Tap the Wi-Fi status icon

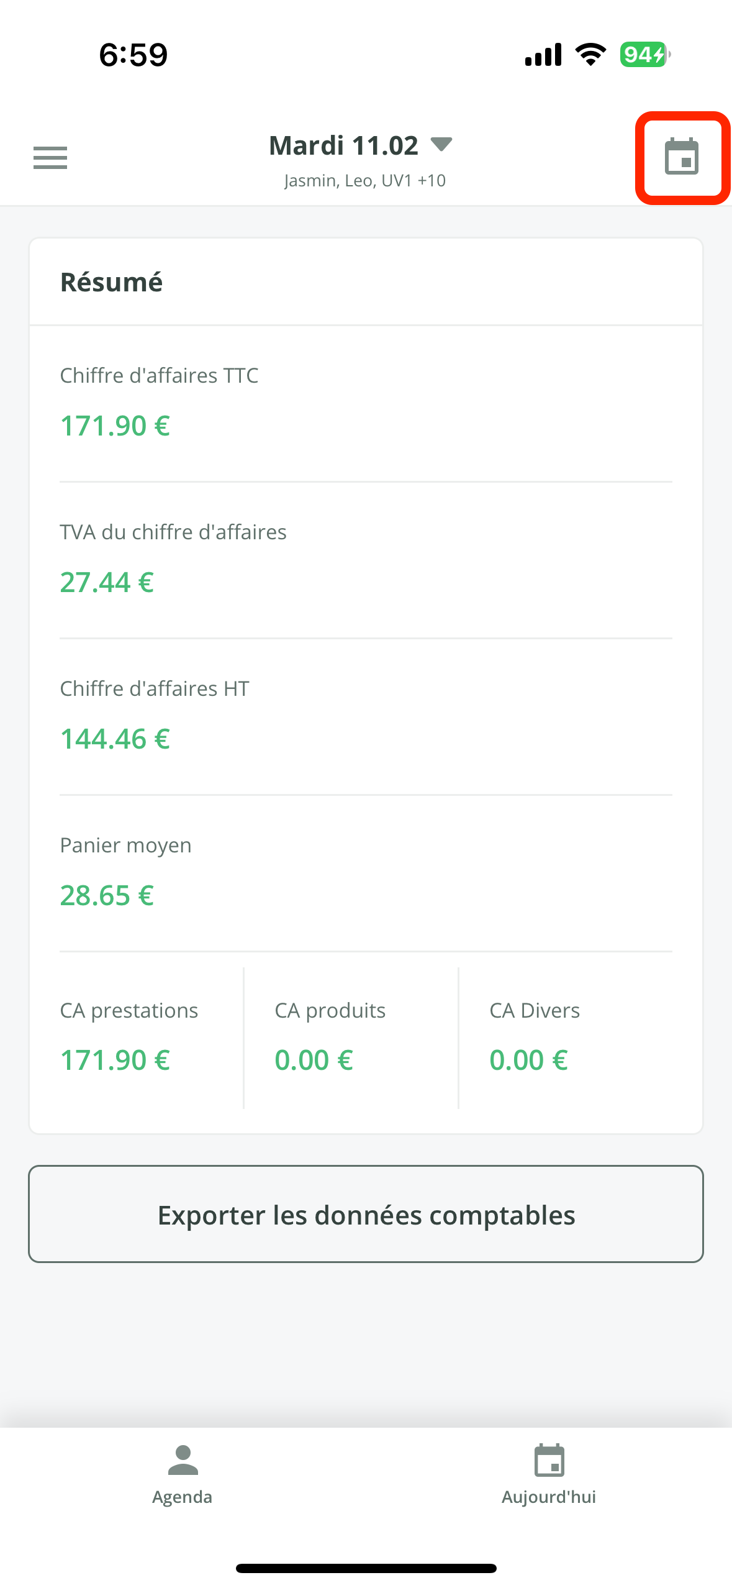click(x=590, y=55)
